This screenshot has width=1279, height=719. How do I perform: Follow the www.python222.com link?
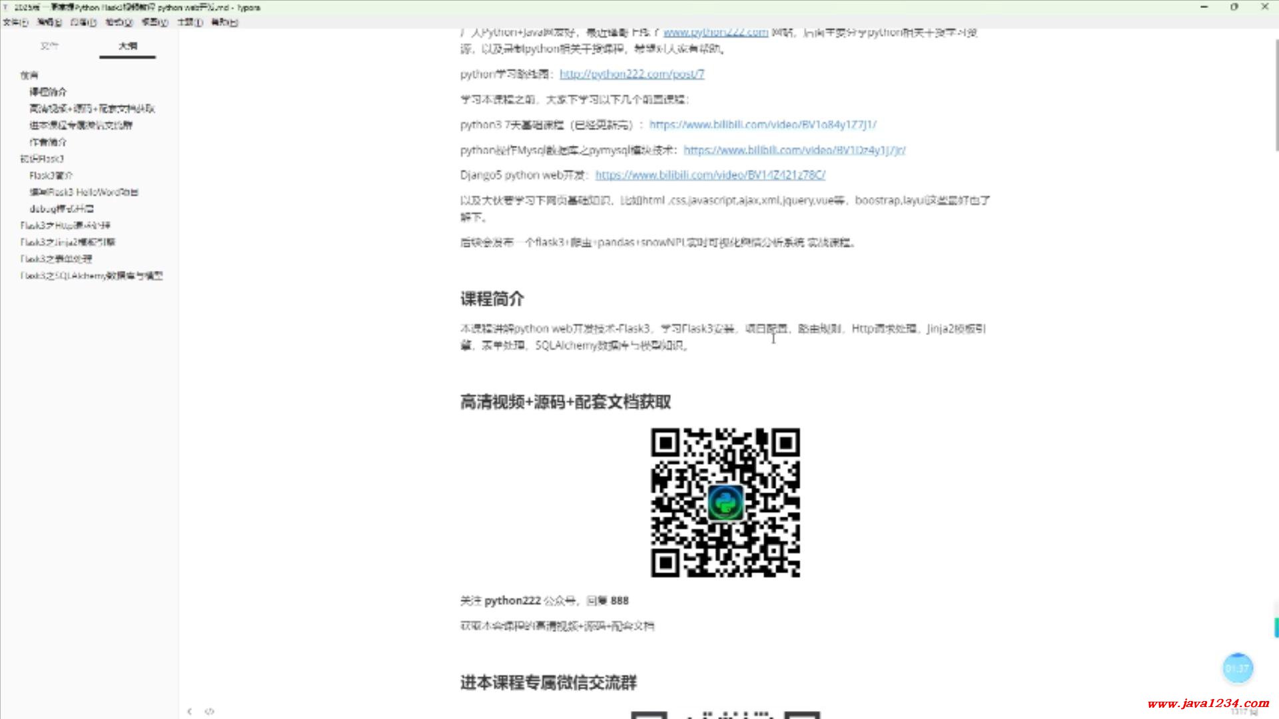tap(715, 32)
